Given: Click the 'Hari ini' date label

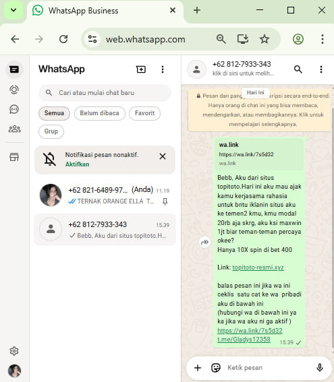Looking at the screenshot, I should (x=256, y=92).
